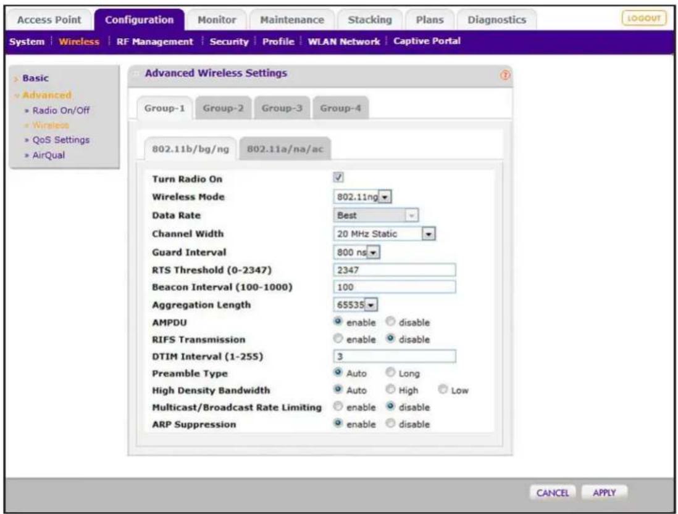Set High Density Bandwidth to Auto
This screenshot has width=678, height=514.
[338, 390]
